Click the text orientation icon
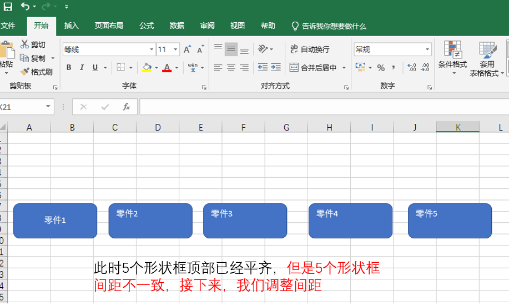Viewport: 509px width, 305px height. tap(263, 49)
